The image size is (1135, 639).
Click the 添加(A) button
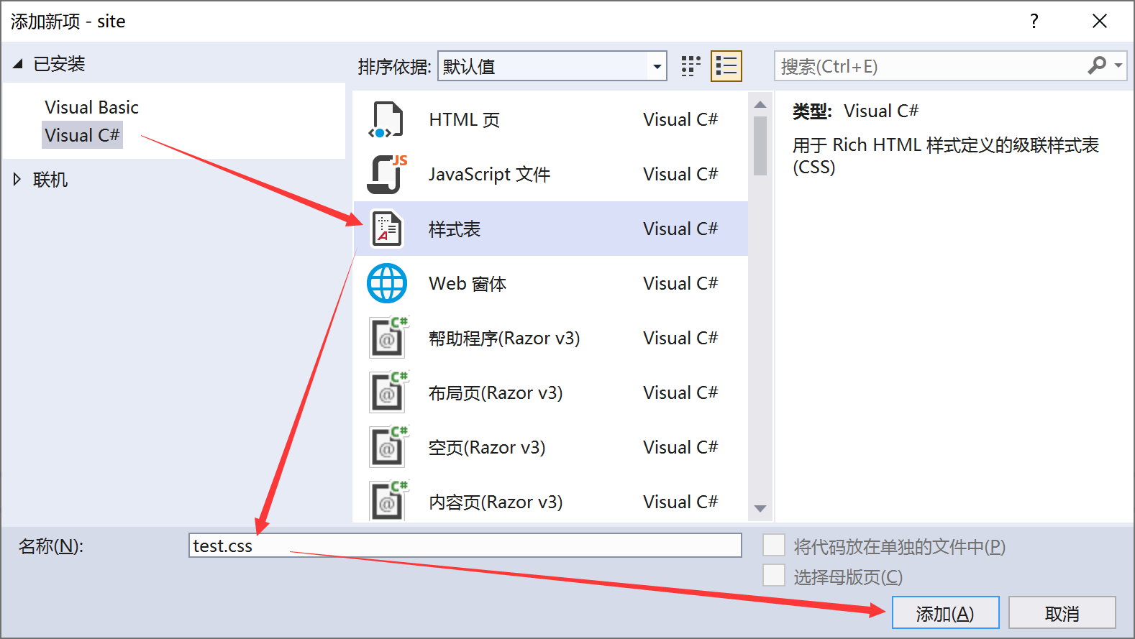(945, 613)
